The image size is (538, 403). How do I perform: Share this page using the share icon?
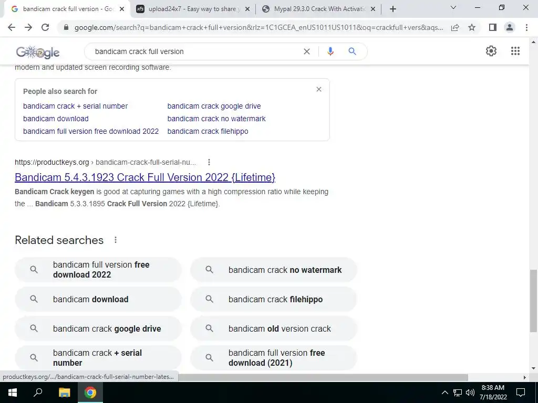click(455, 27)
